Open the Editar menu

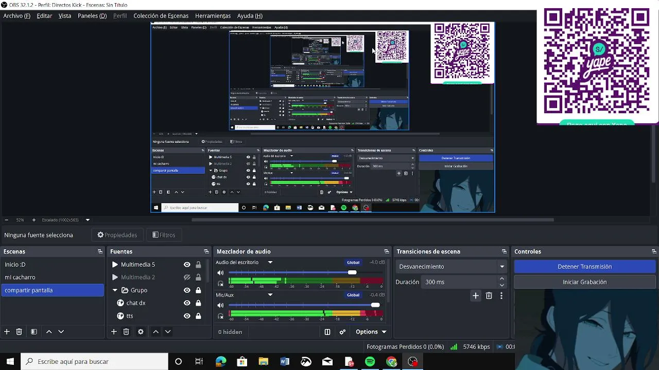(x=44, y=16)
